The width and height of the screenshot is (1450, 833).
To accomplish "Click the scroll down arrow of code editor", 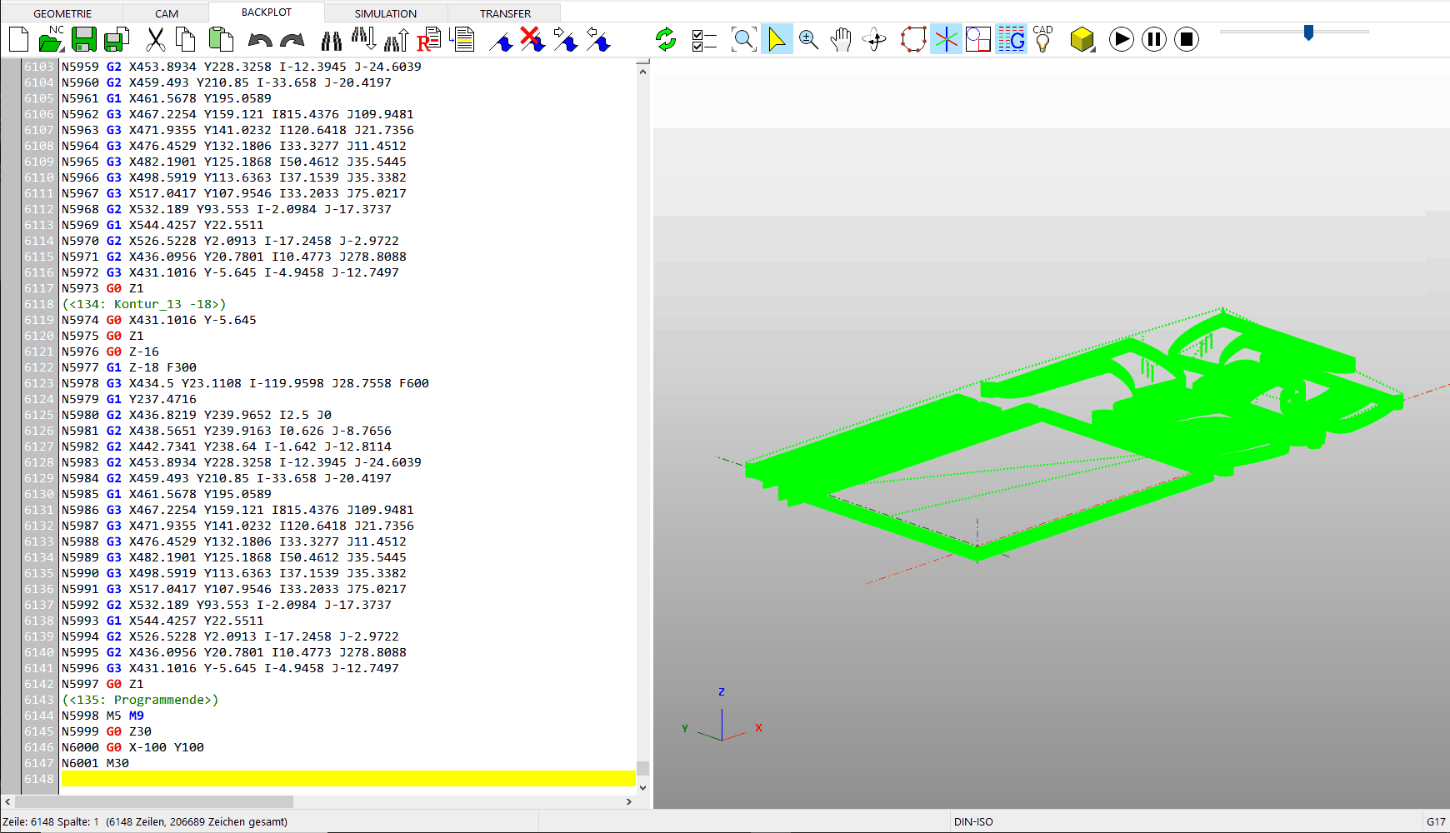I will coord(642,787).
